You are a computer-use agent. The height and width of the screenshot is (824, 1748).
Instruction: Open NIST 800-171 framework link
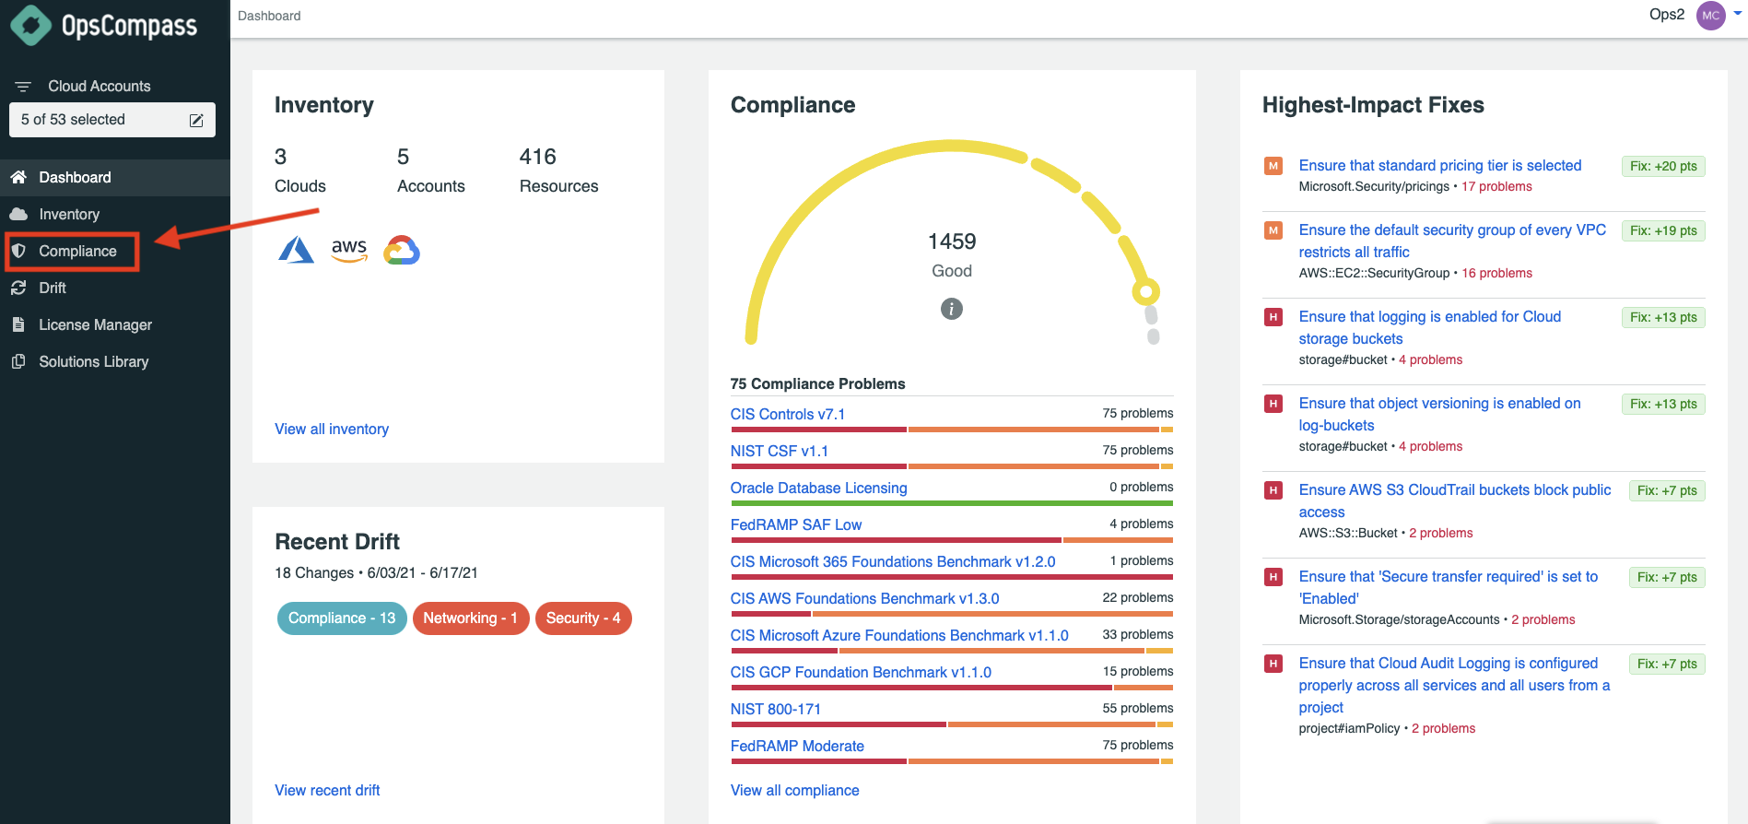(x=776, y=710)
